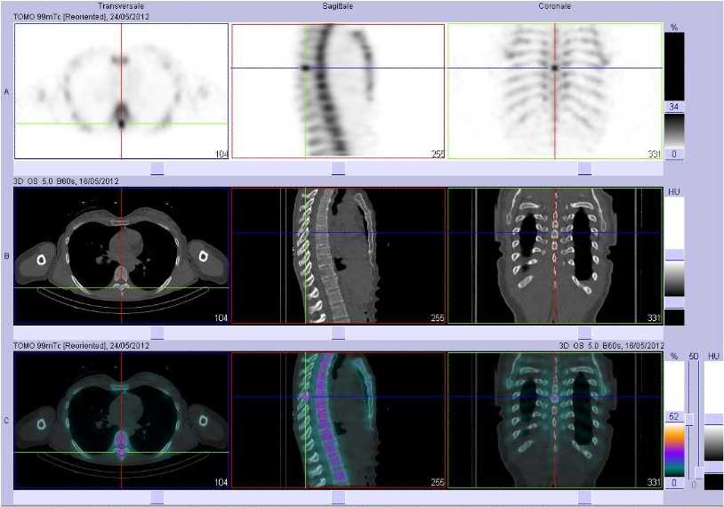Click the Transversale column header
The width and height of the screenshot is (724, 507).
[x=121, y=6]
